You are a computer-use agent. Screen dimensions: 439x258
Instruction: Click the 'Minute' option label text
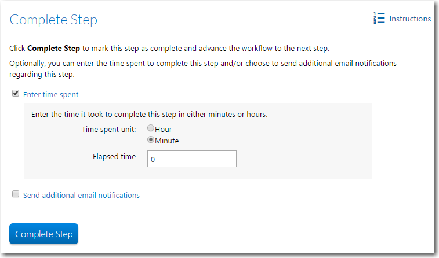(x=167, y=141)
